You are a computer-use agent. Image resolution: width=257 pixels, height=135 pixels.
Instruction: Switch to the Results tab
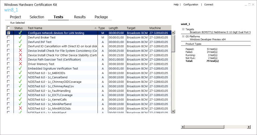[x=80, y=17]
